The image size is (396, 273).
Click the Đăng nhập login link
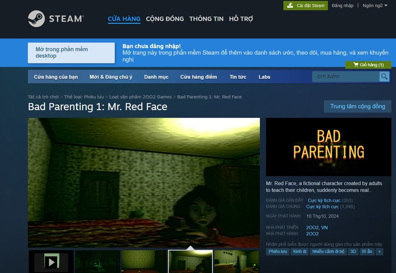point(343,5)
